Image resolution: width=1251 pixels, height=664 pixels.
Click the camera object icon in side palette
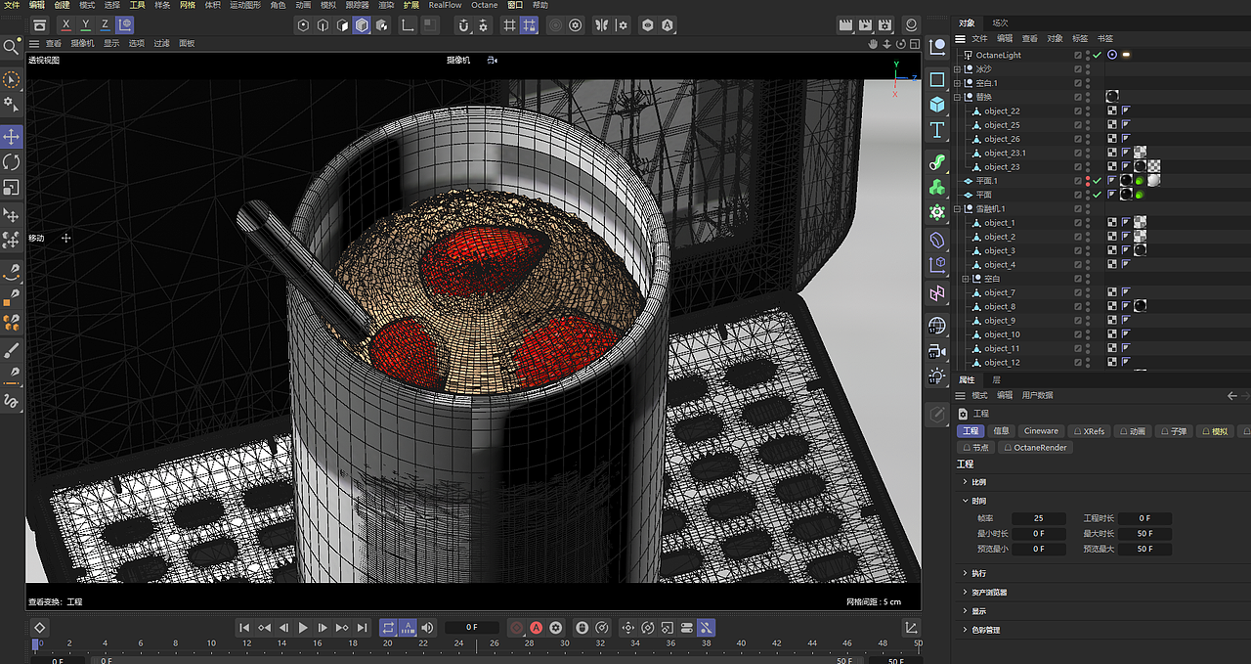[x=937, y=351]
